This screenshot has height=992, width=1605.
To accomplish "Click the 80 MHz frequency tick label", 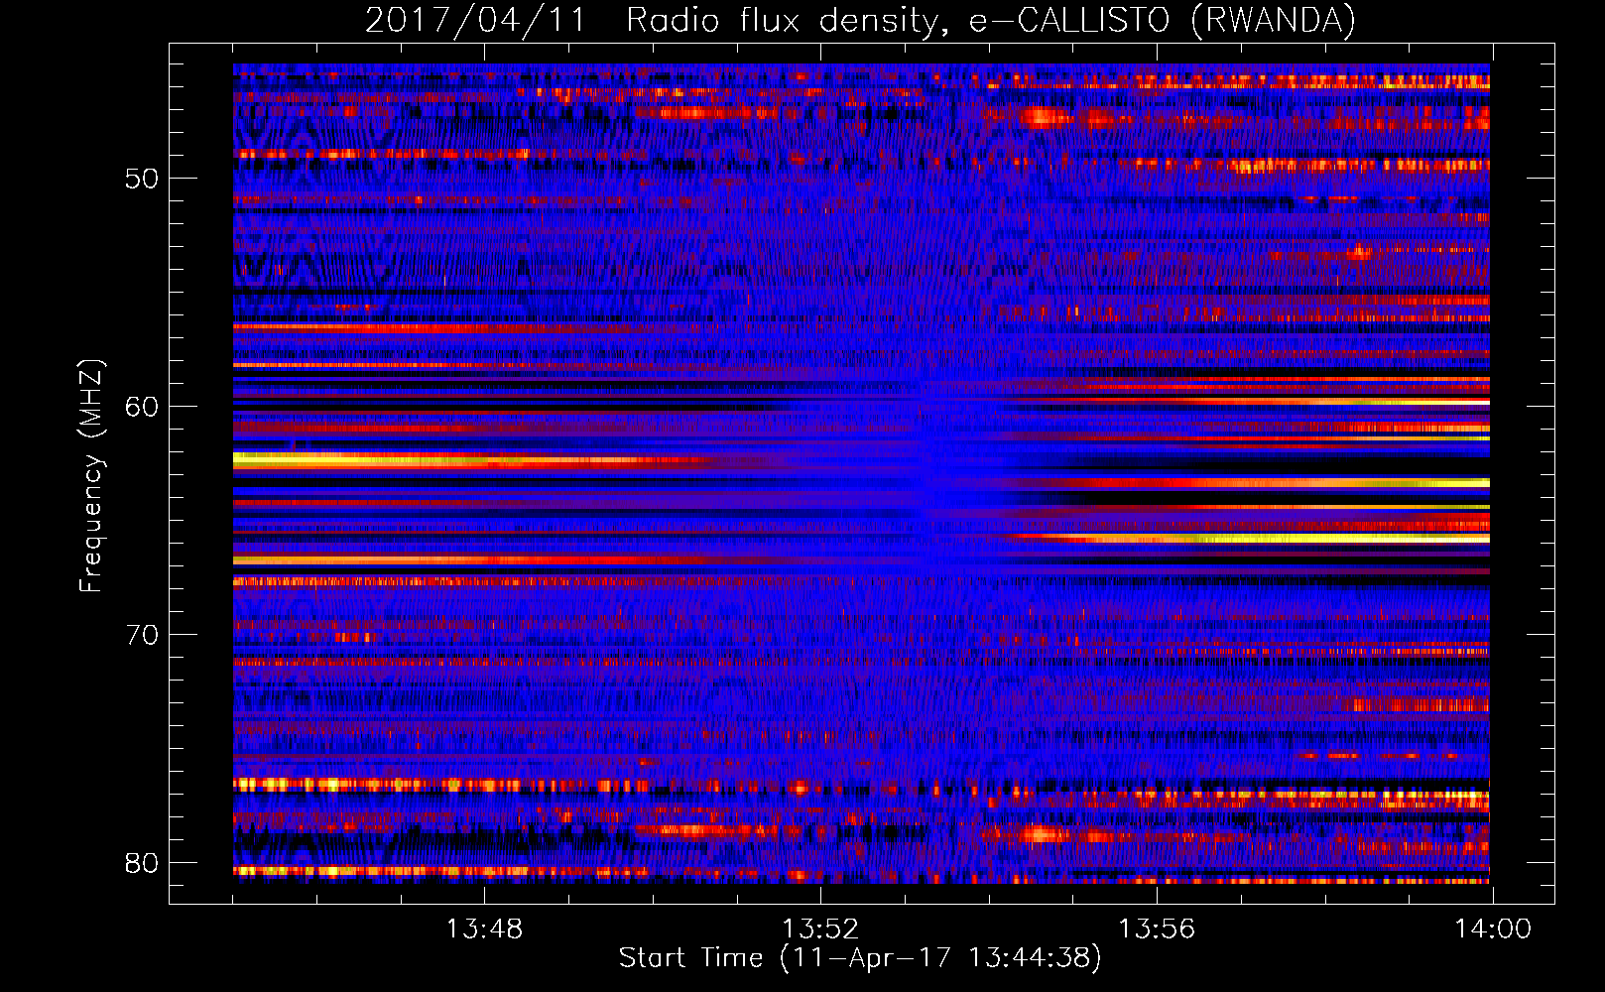I will (142, 863).
